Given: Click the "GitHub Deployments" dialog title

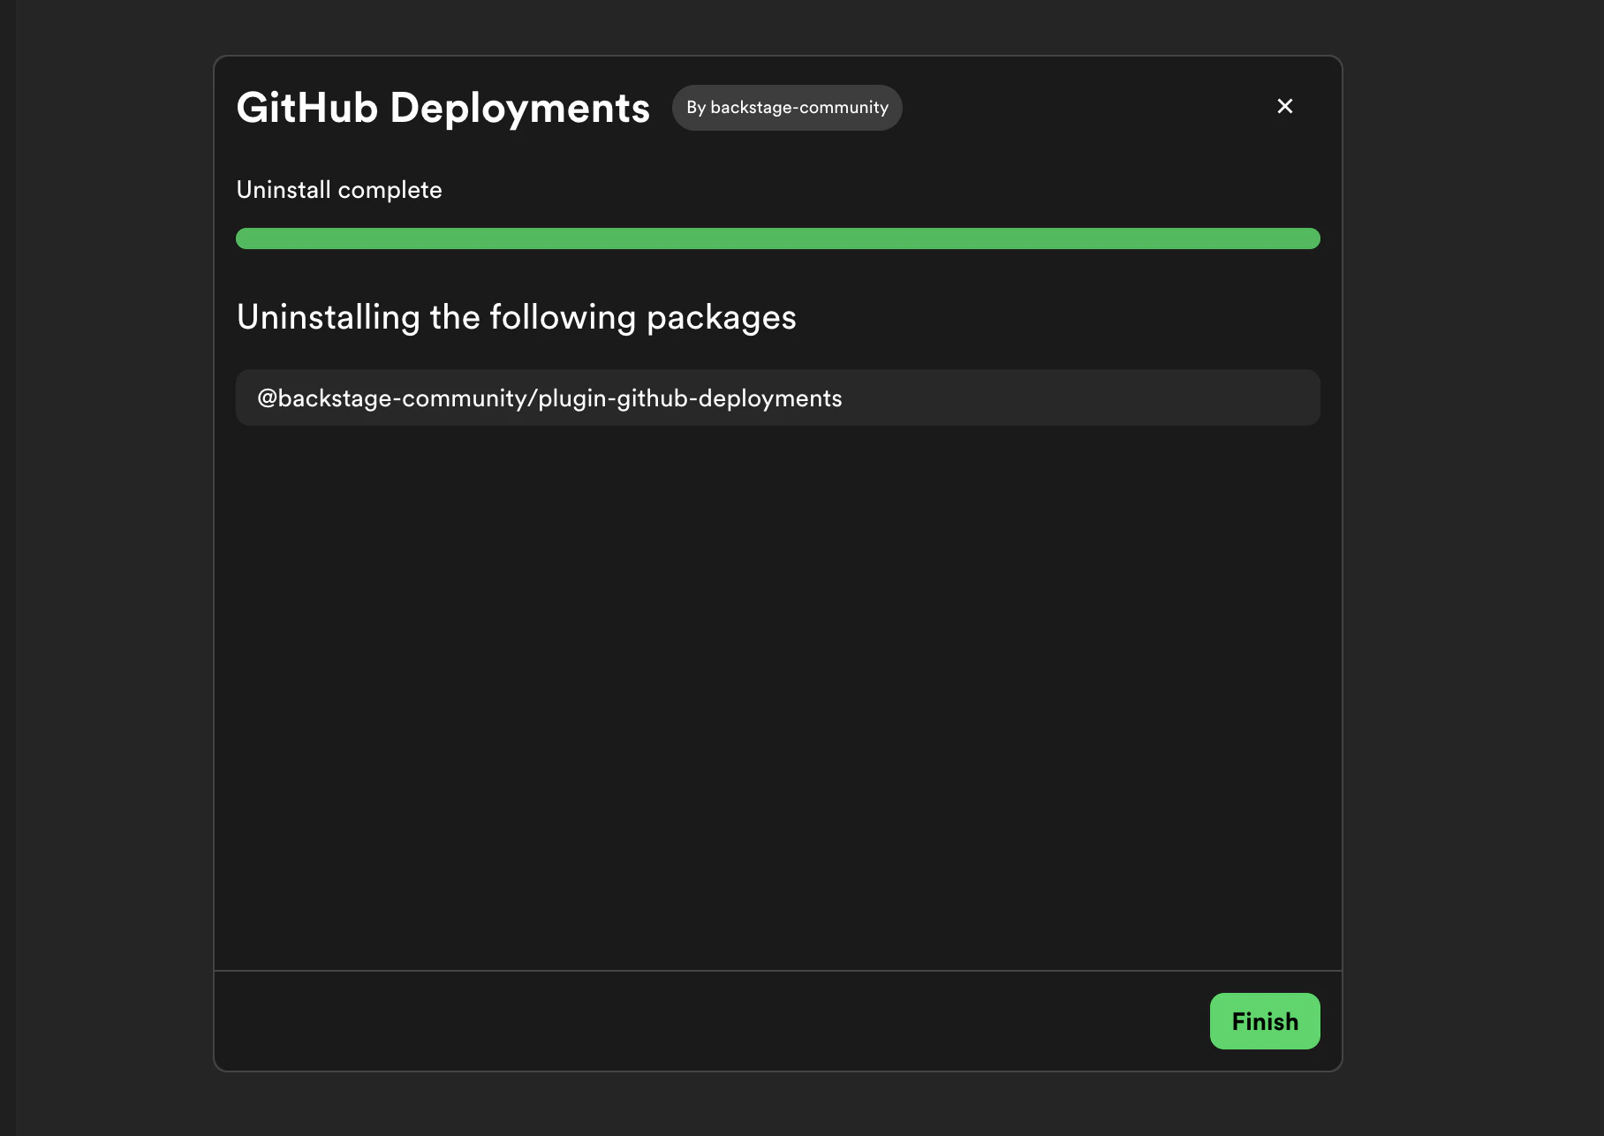Looking at the screenshot, I should coord(443,108).
